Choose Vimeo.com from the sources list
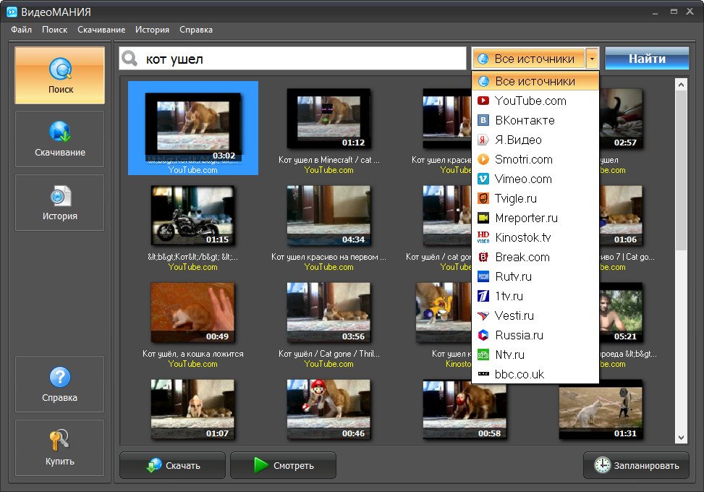The width and height of the screenshot is (704, 492). click(535, 179)
